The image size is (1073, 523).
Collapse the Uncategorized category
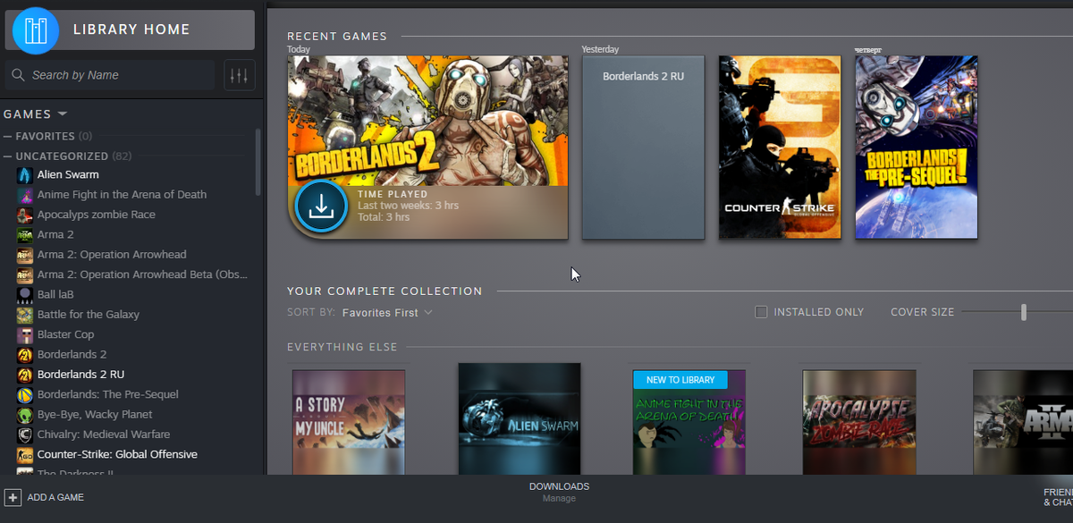point(7,156)
